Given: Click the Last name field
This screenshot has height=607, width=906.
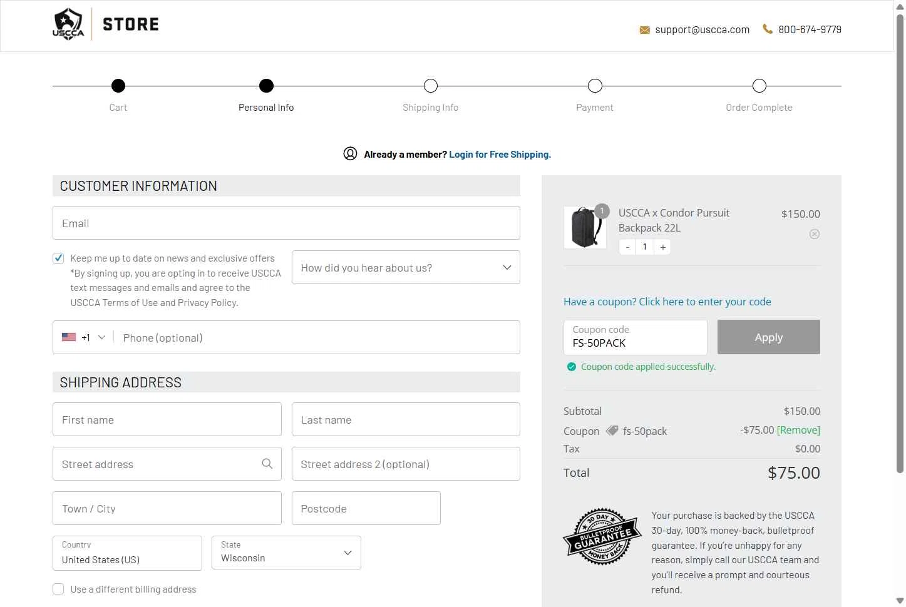Looking at the screenshot, I should coord(406,419).
